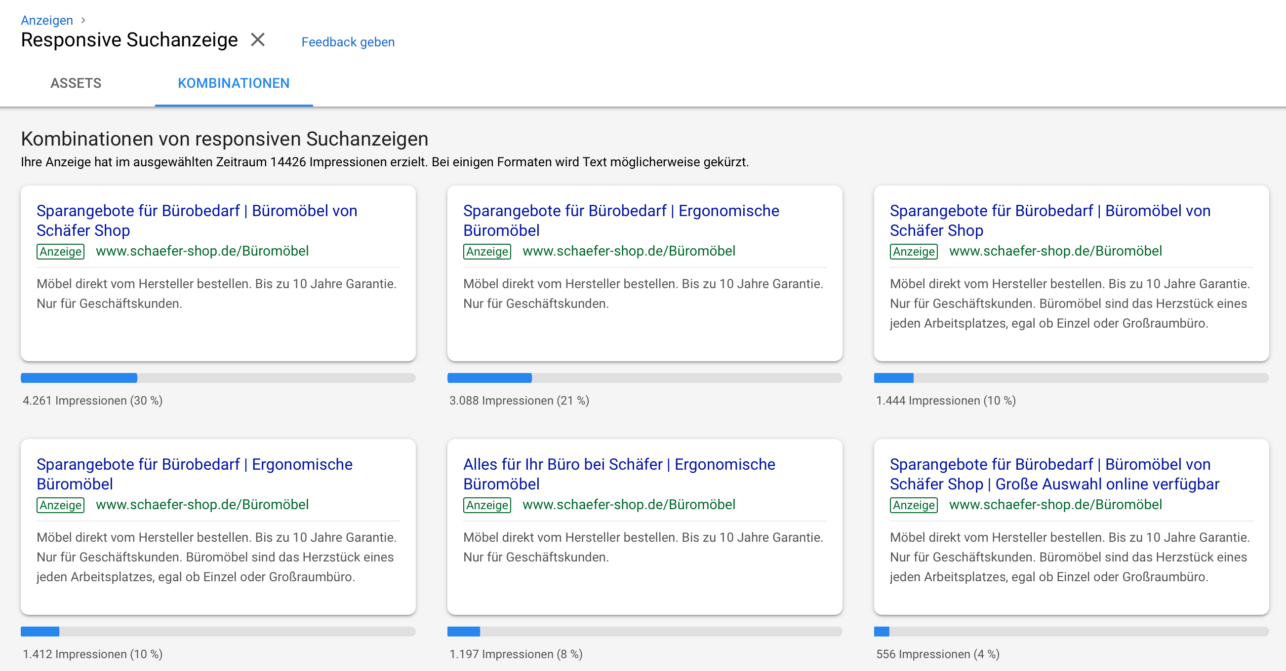Click '4.261 Impressionen (30 %)' label
Image resolution: width=1286 pixels, height=671 pixels.
(93, 400)
